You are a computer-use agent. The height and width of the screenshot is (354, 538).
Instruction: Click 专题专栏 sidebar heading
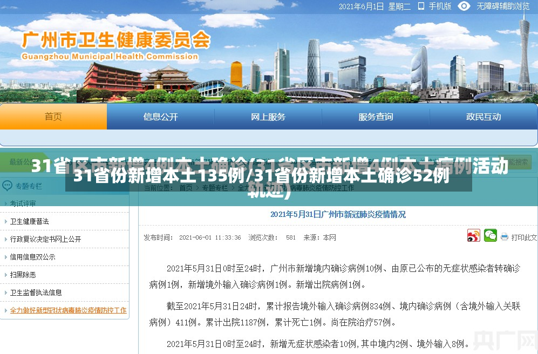(x=29, y=186)
